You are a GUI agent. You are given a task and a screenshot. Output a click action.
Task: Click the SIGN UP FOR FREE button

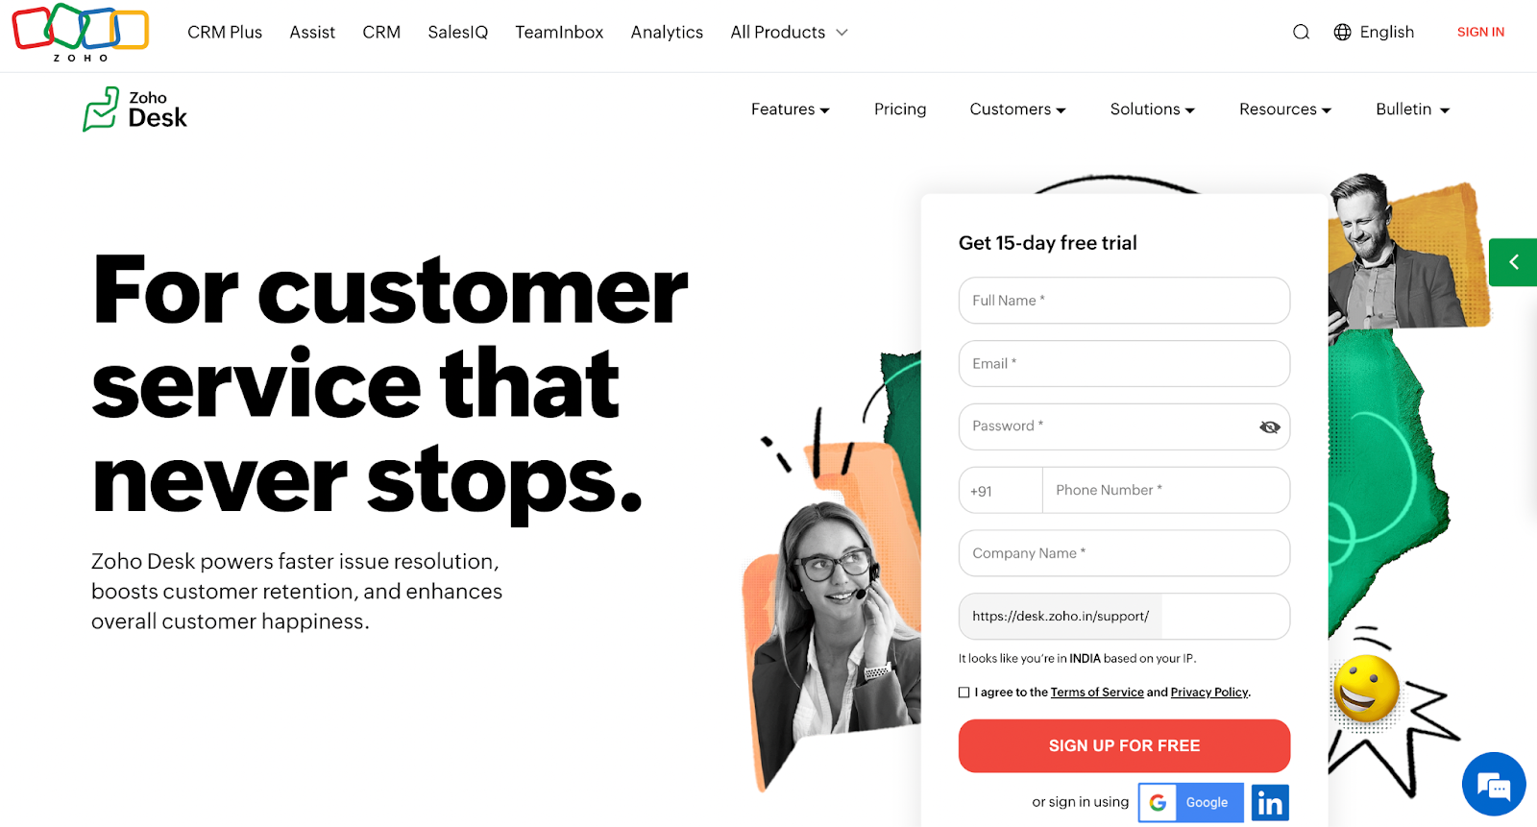coord(1124,746)
